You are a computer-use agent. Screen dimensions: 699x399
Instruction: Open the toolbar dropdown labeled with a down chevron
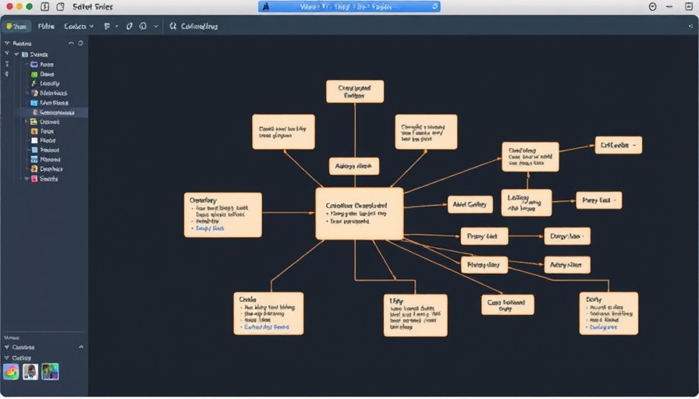(79, 26)
